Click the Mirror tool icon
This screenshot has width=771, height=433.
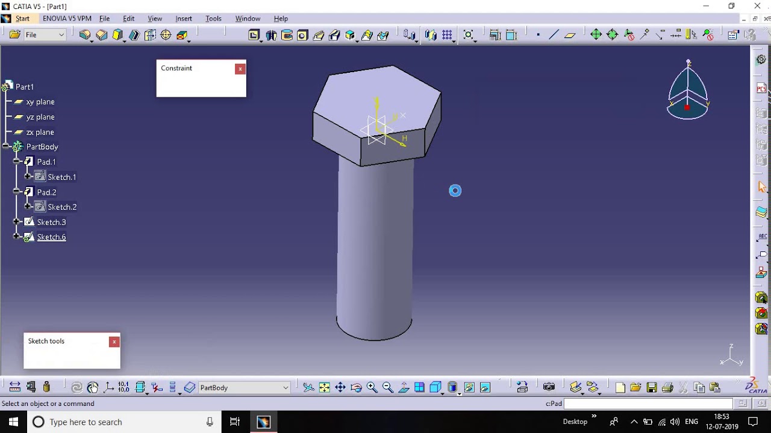[430, 35]
